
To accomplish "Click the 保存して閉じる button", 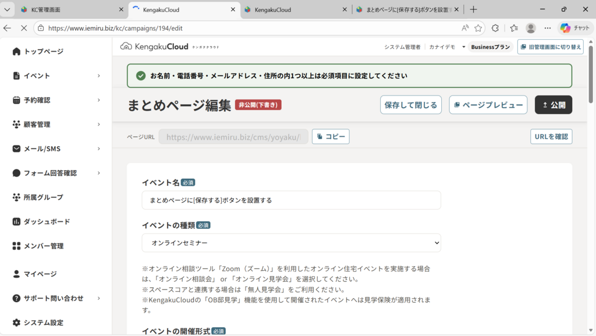I will [410, 105].
